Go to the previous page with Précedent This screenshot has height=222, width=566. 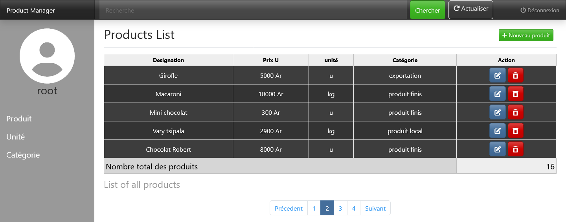(289, 208)
